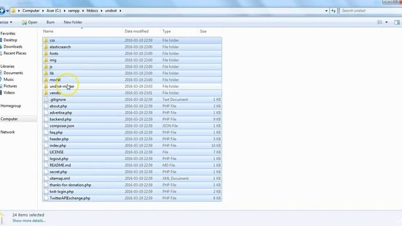402x226 pixels.
Task: Toggle the preview pane icon
Action: click(397, 23)
